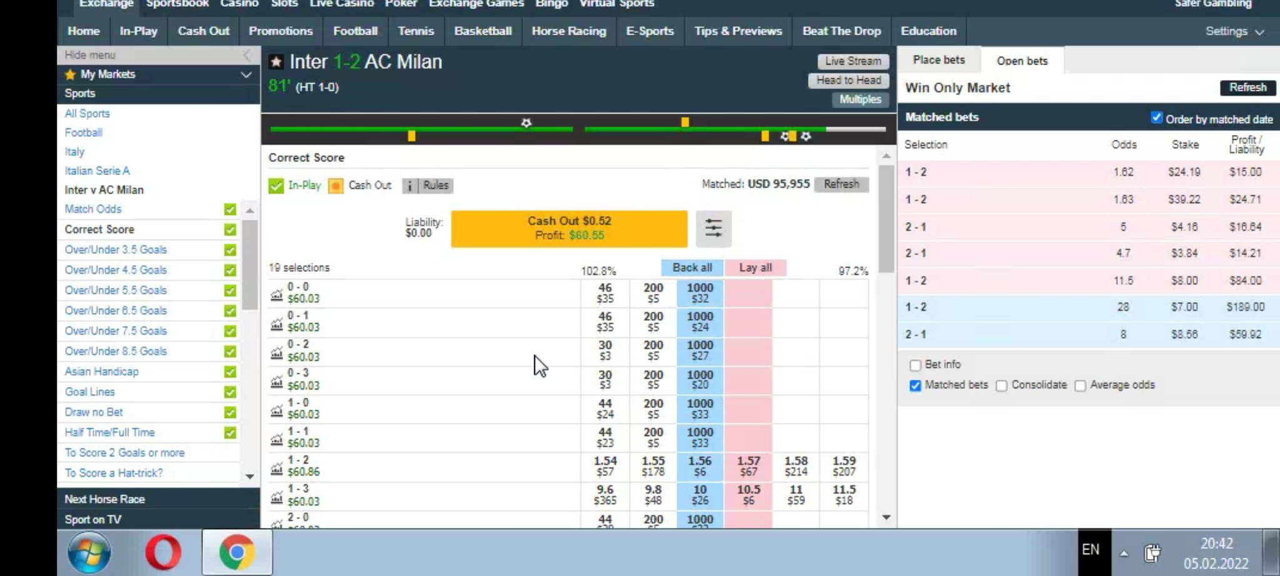The height and width of the screenshot is (576, 1280).
Task: Enable the Consolidate checkbox
Action: click(x=1001, y=385)
